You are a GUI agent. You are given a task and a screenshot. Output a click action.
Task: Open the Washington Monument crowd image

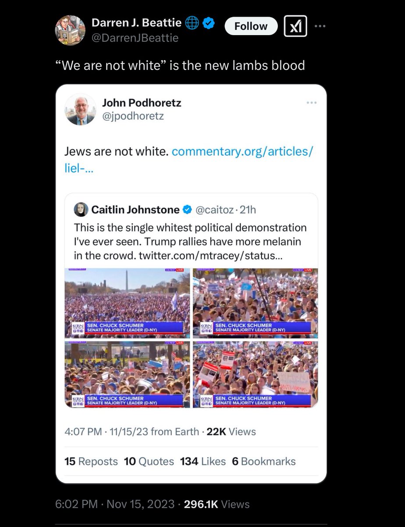click(128, 303)
